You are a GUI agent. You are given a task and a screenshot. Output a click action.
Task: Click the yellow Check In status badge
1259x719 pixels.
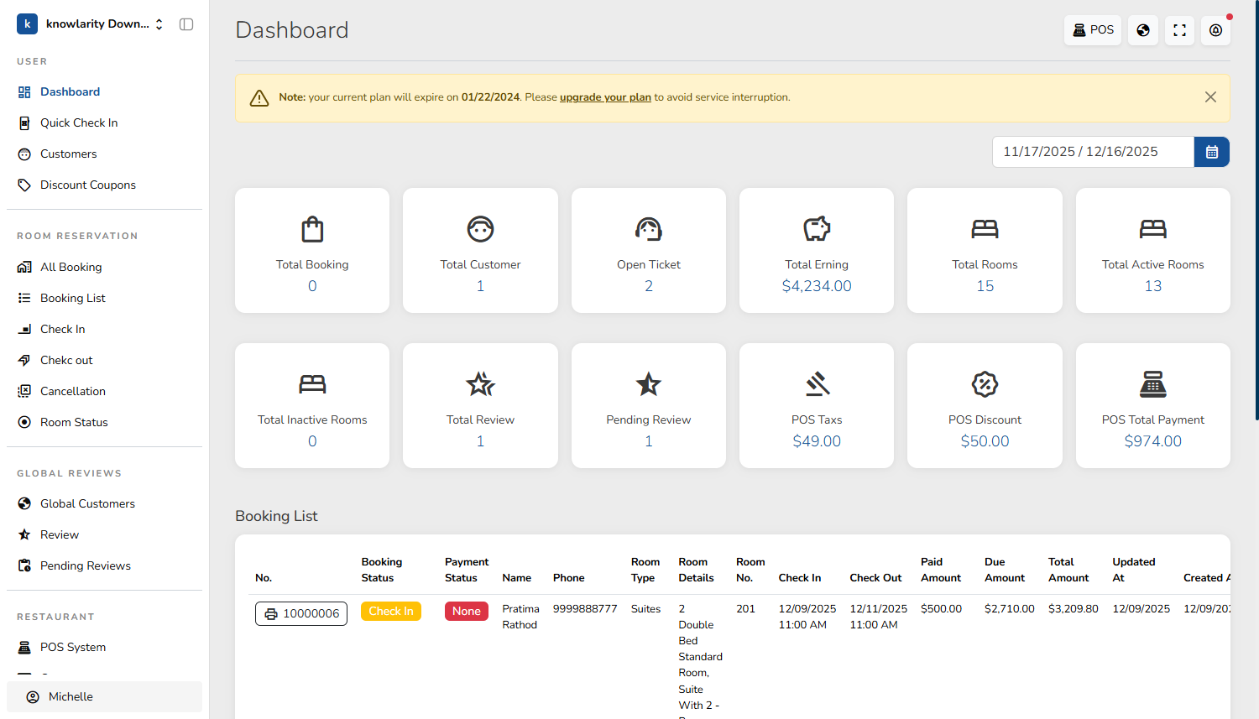point(390,612)
